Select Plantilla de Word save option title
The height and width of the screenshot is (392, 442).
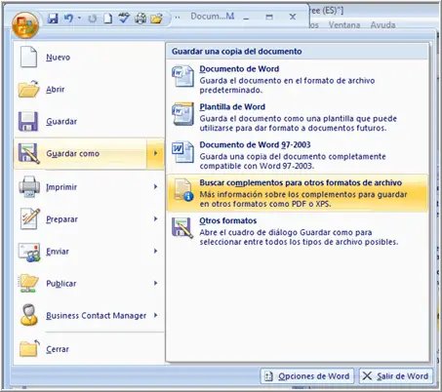[x=232, y=107]
